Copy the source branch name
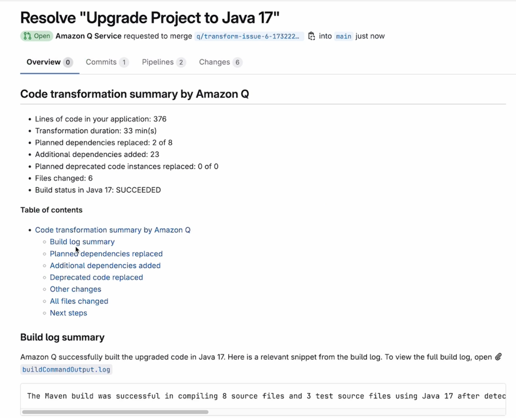 (311, 36)
